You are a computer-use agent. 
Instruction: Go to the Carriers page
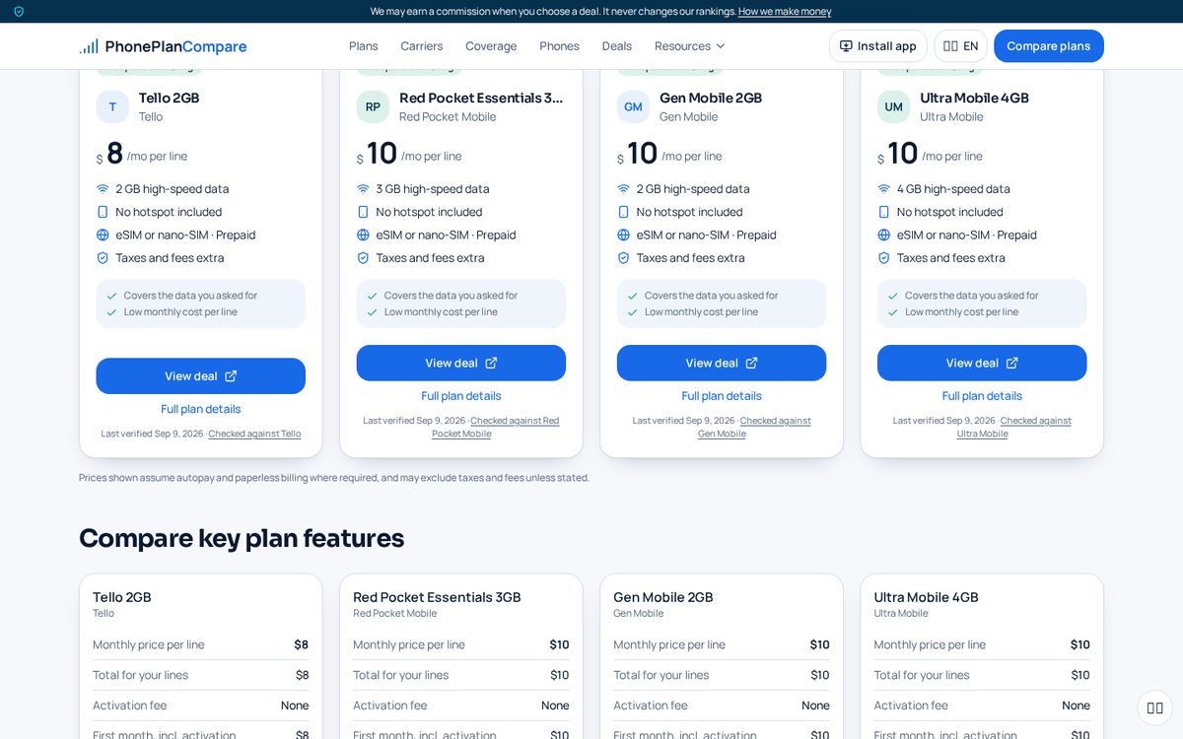(422, 46)
